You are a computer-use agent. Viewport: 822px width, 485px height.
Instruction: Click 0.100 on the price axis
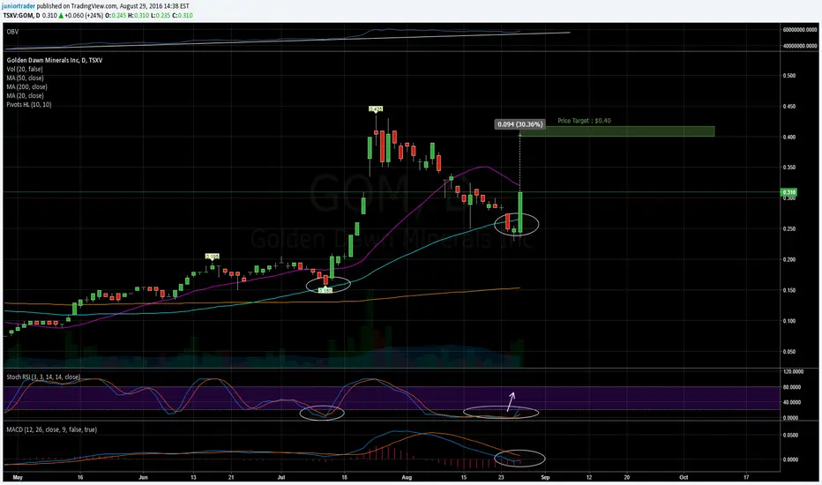click(x=789, y=321)
